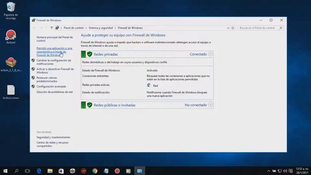The image size is (311, 175).
Task: Click the green shield next to Redes públicas o invitadas
Action: point(89,105)
